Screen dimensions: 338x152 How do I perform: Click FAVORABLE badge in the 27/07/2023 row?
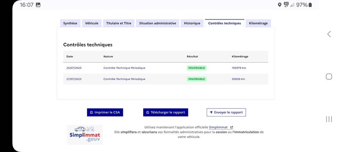[196, 79]
